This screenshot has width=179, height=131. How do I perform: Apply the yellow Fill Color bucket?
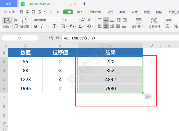click(x=72, y=26)
